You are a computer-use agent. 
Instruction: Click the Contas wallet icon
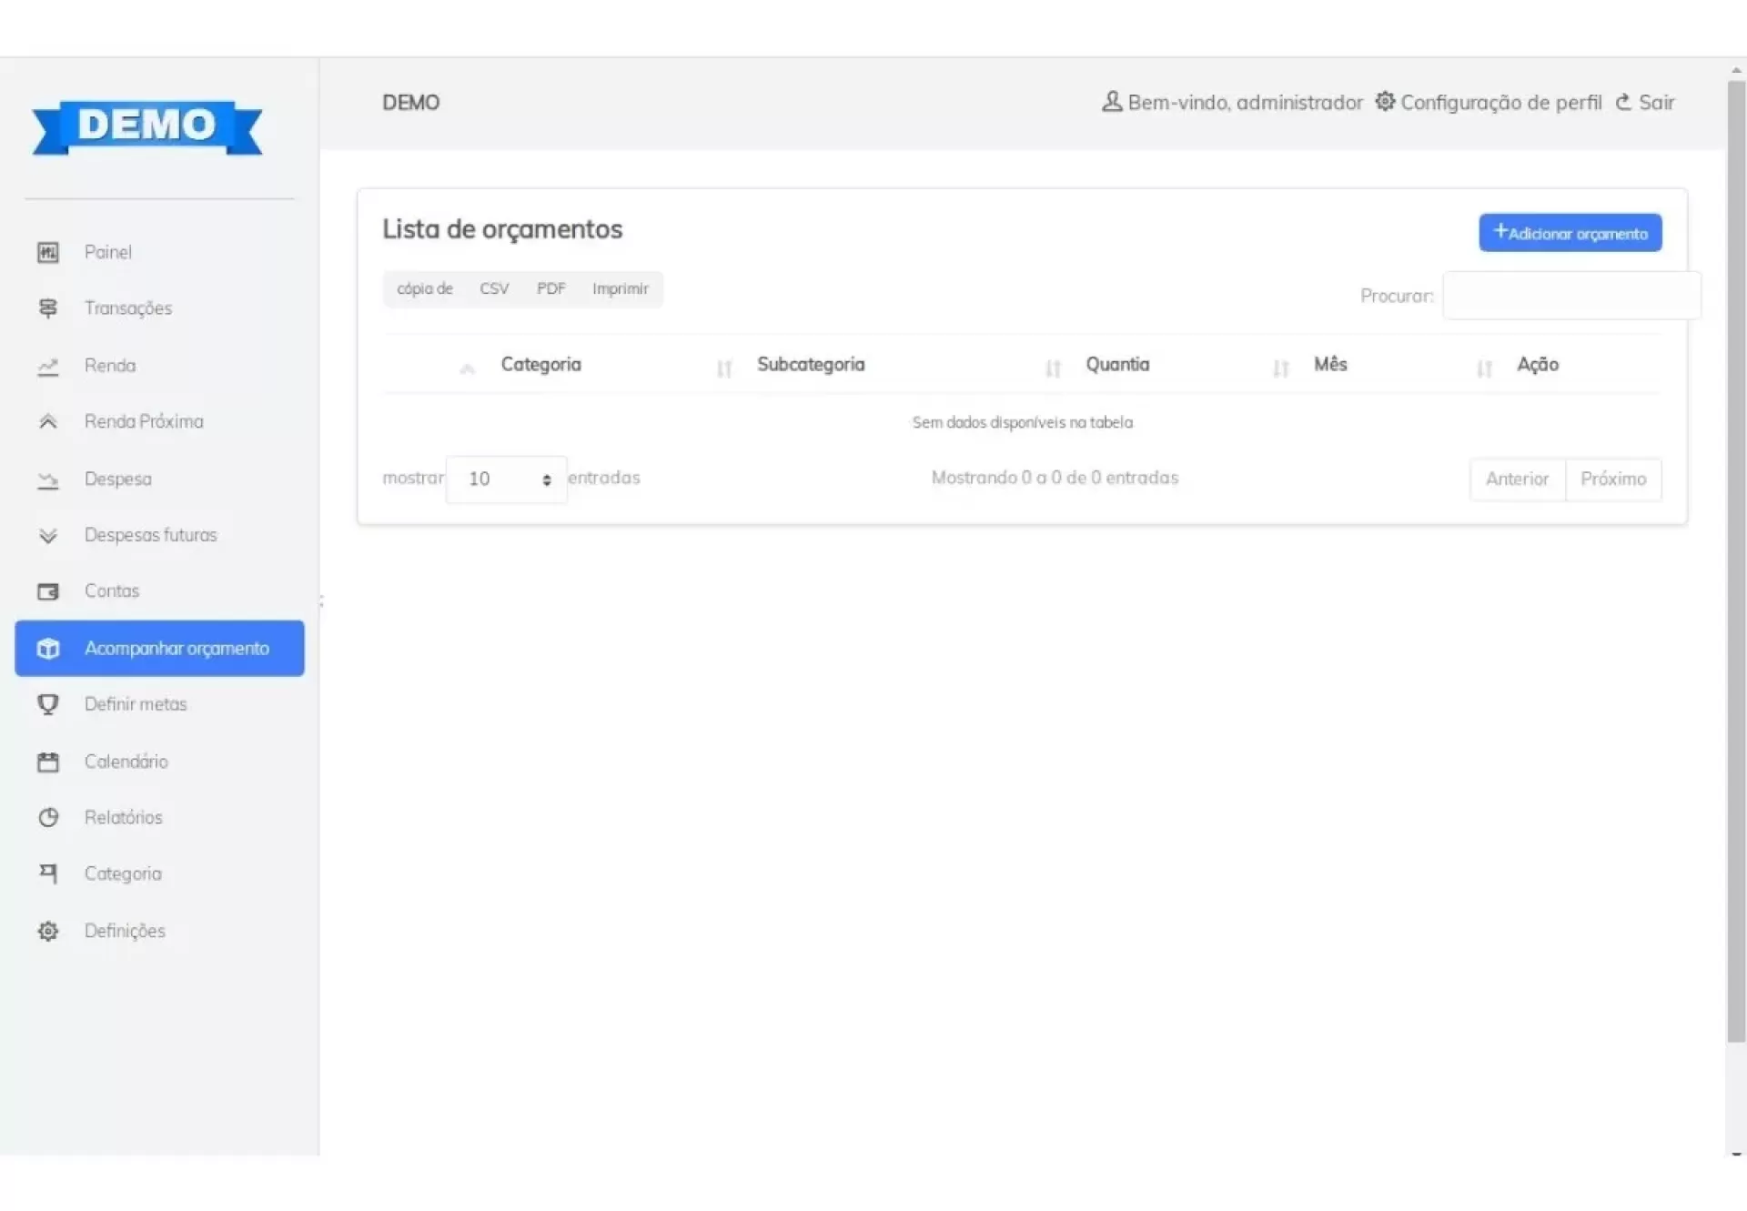48,591
